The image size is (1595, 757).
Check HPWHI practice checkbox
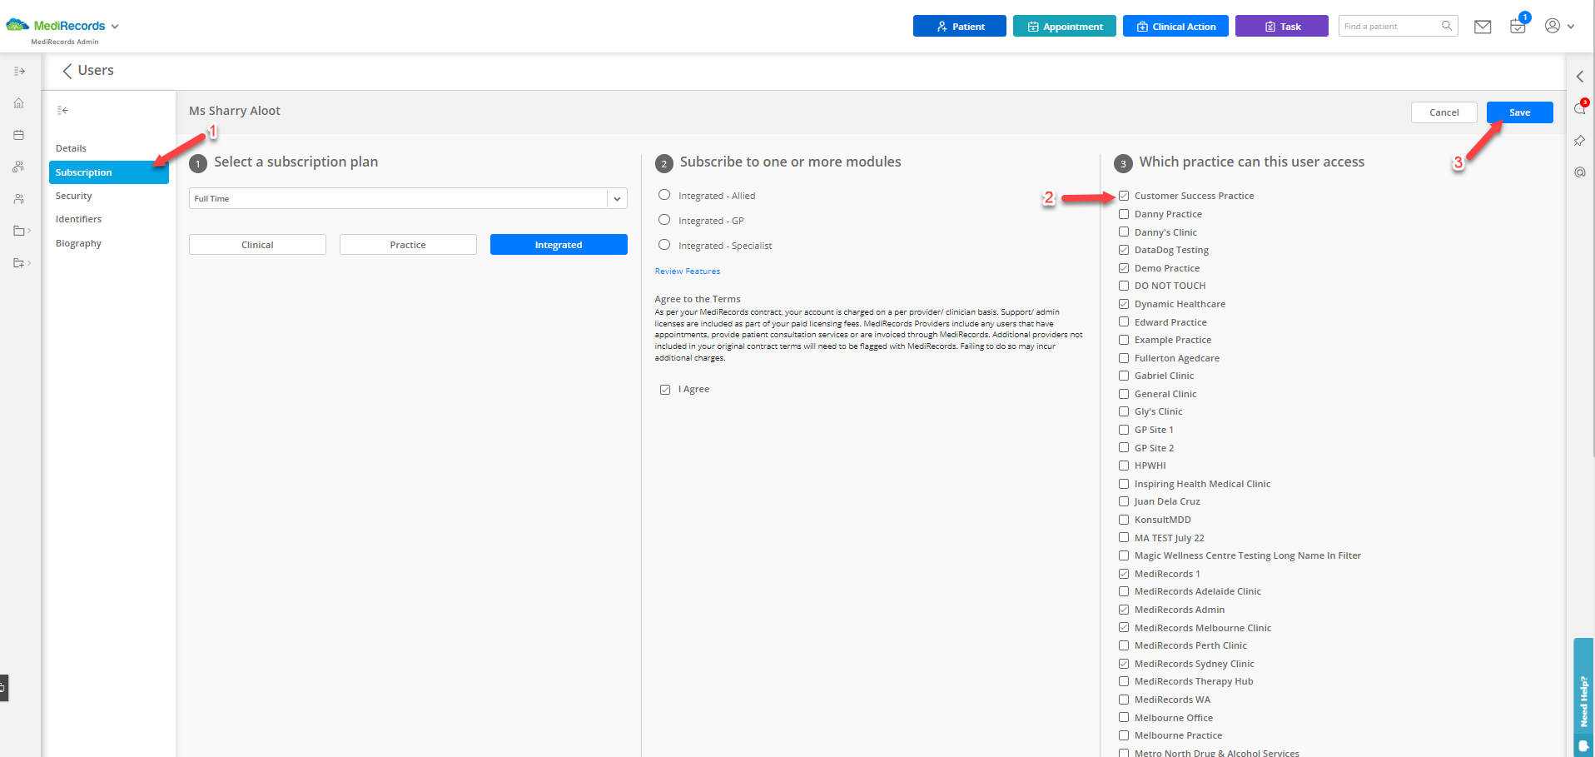[x=1124, y=466]
